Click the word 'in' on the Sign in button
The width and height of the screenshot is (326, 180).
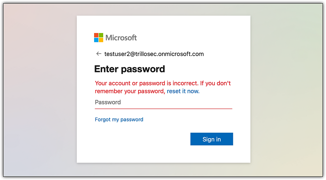pos(218,139)
